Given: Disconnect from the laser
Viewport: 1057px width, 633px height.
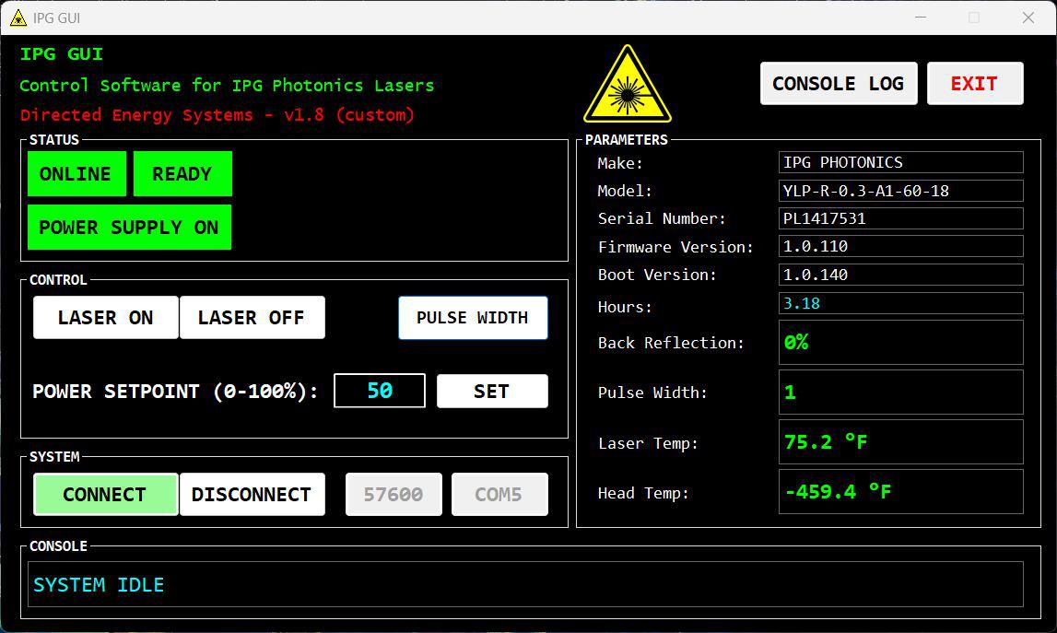Looking at the screenshot, I should pyautogui.click(x=252, y=495).
